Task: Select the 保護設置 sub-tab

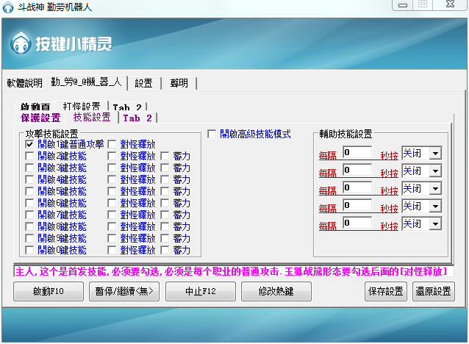Action: point(40,118)
